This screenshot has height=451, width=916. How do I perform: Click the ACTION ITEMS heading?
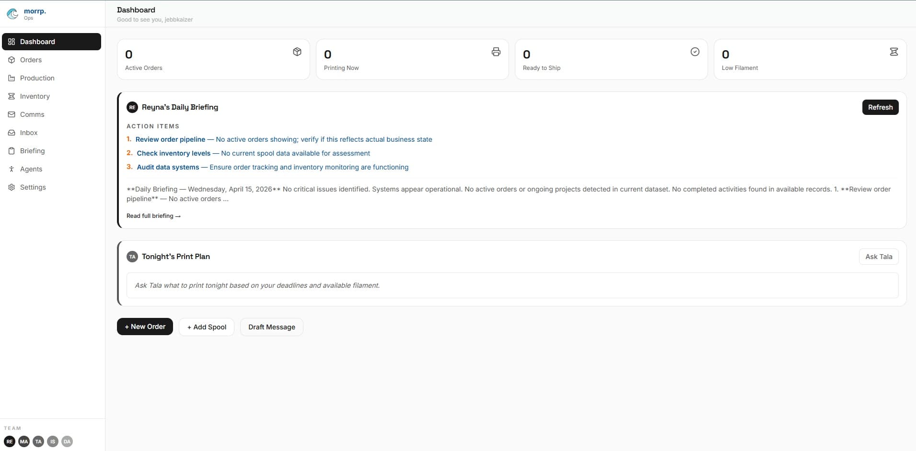(x=153, y=126)
